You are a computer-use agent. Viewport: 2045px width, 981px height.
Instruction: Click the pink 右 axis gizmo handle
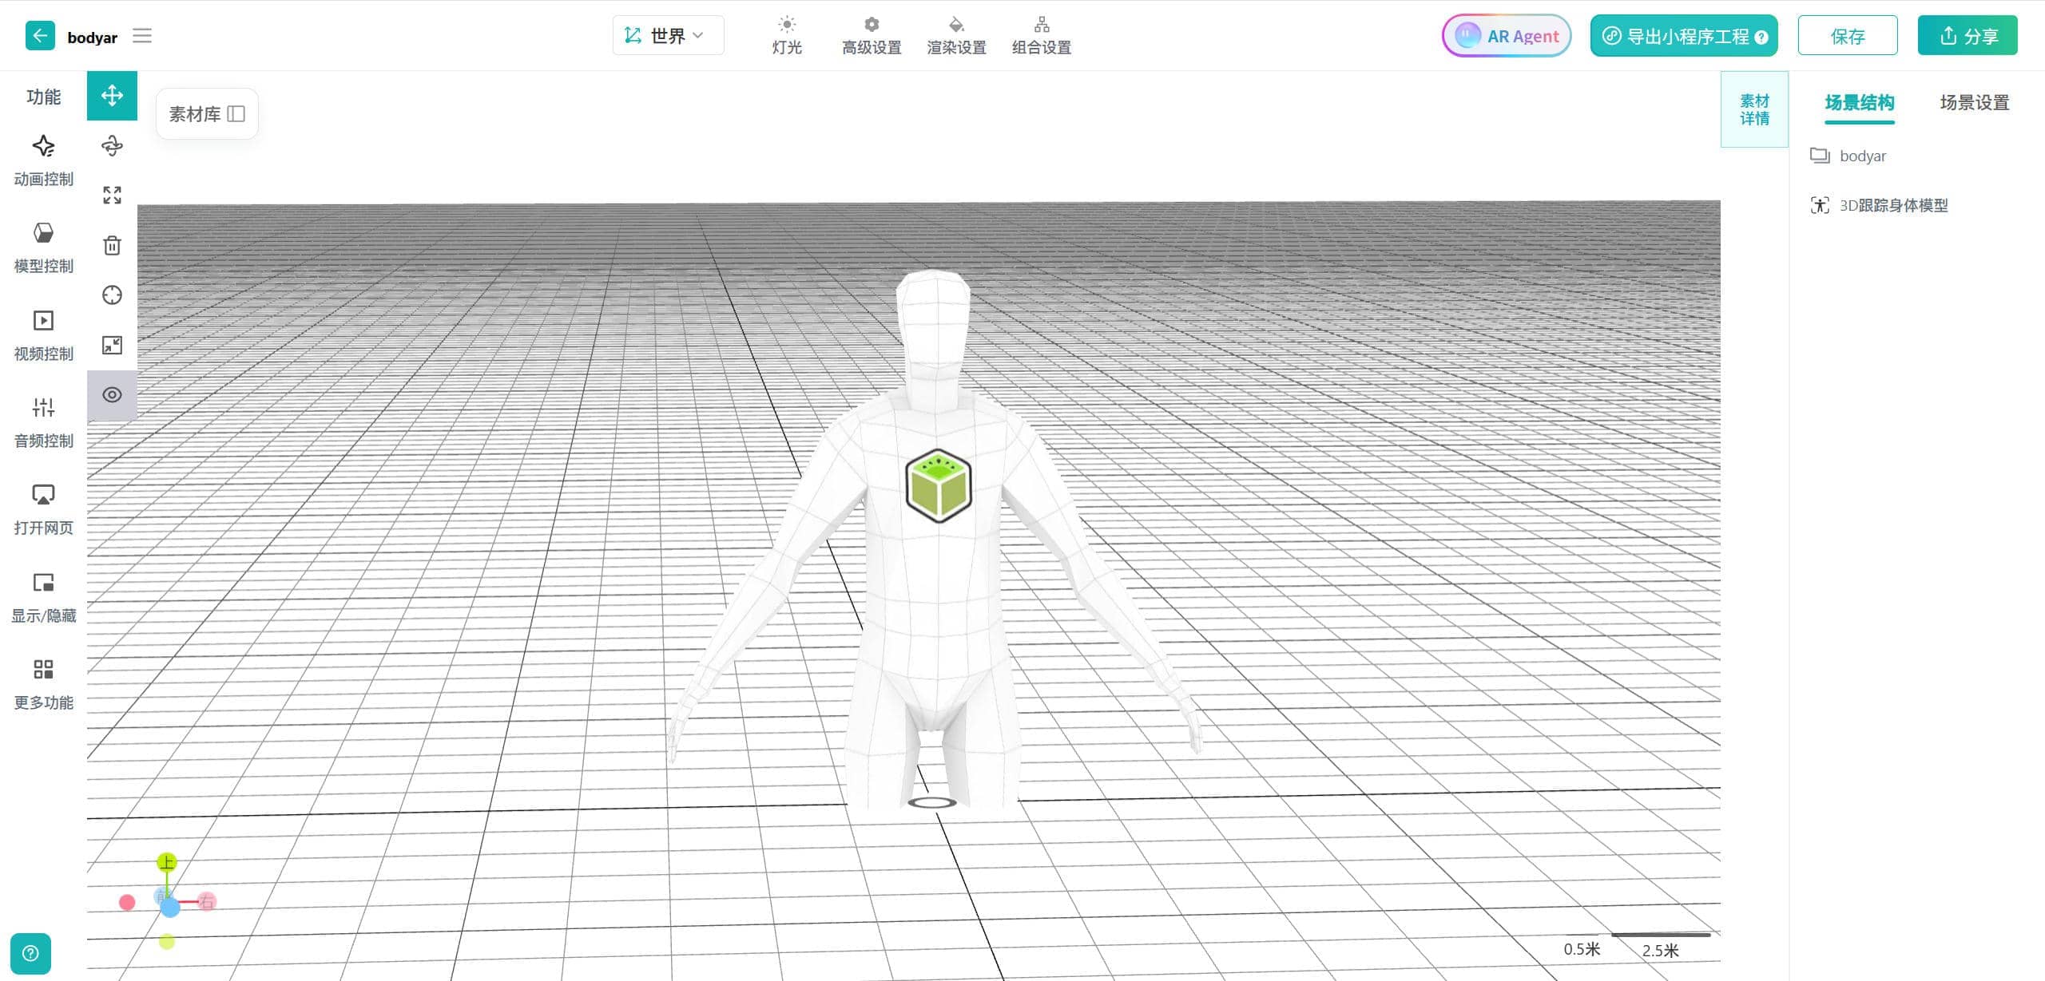(x=207, y=902)
